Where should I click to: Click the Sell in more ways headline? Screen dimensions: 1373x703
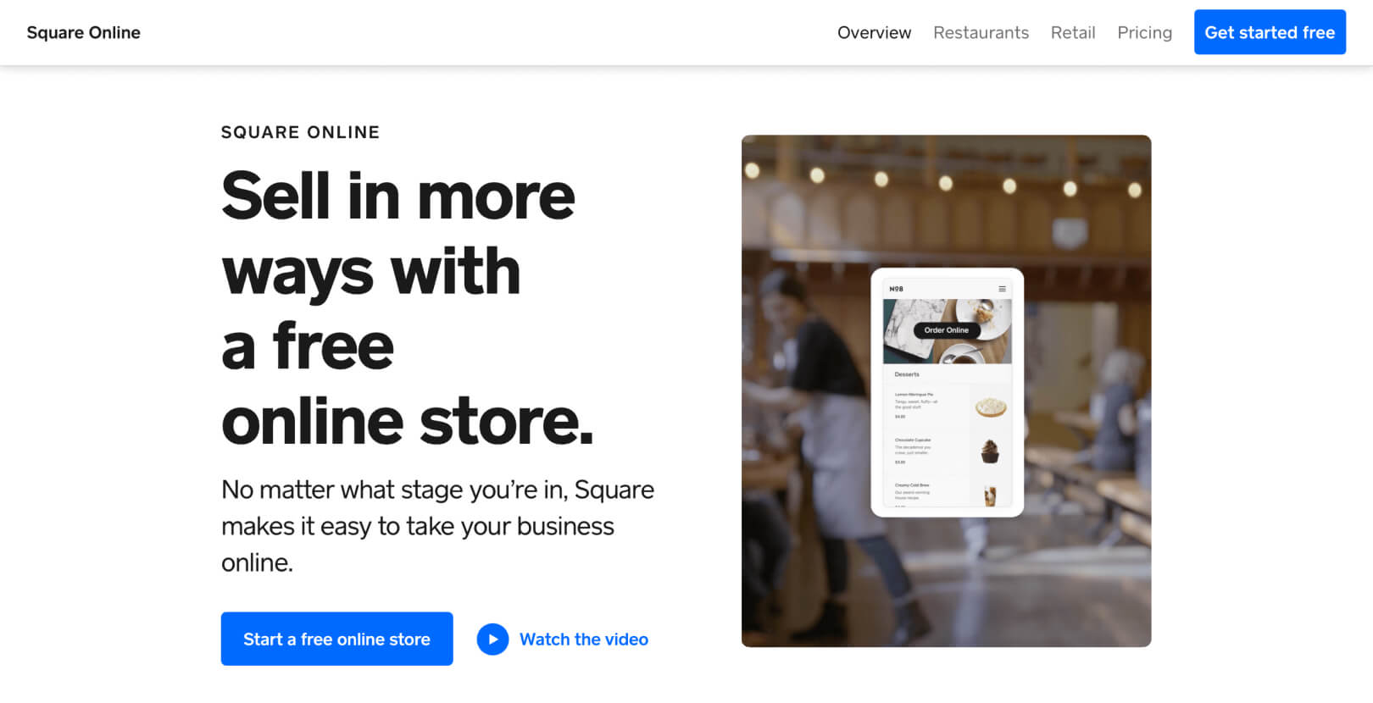pos(407,308)
